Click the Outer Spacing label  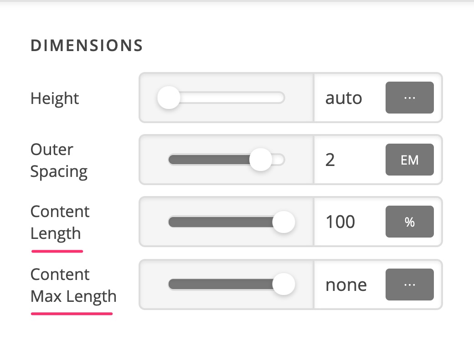(59, 160)
